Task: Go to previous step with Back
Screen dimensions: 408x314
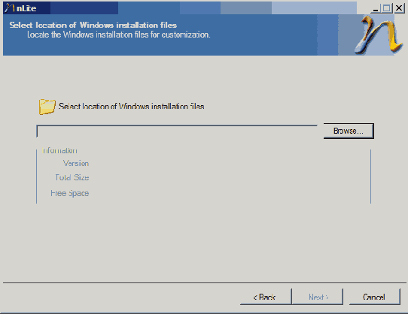Action: (266, 297)
